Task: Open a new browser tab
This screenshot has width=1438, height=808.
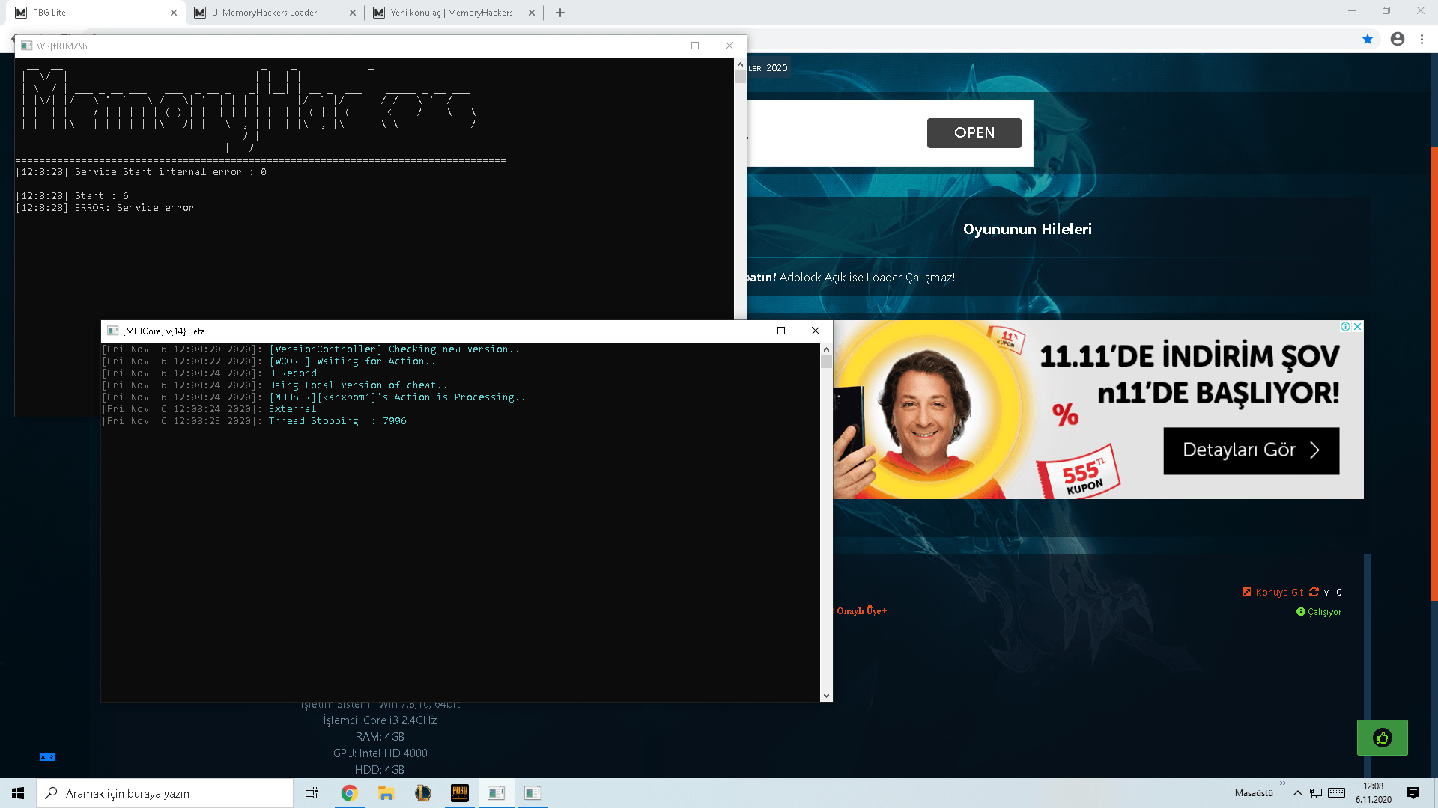Action: point(560,13)
